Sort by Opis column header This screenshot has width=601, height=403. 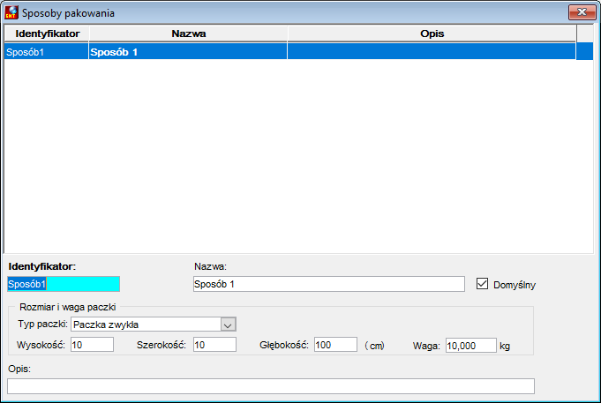click(x=432, y=34)
